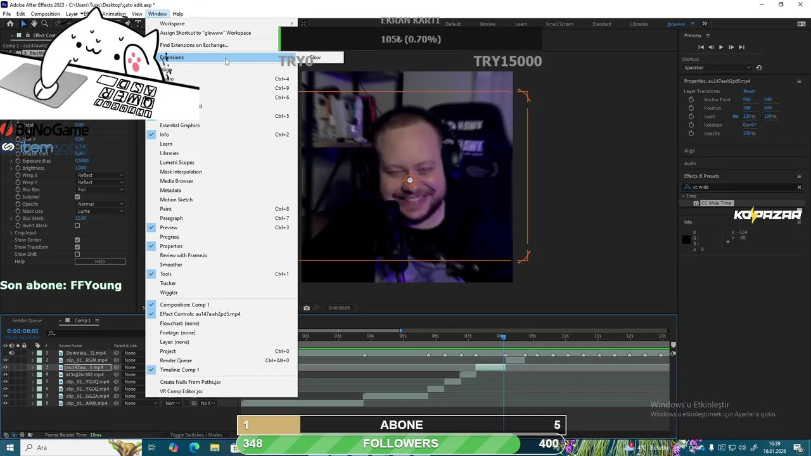Click the snapshot camera icon below viewer
The width and height of the screenshot is (811, 456).
pyautogui.click(x=307, y=308)
